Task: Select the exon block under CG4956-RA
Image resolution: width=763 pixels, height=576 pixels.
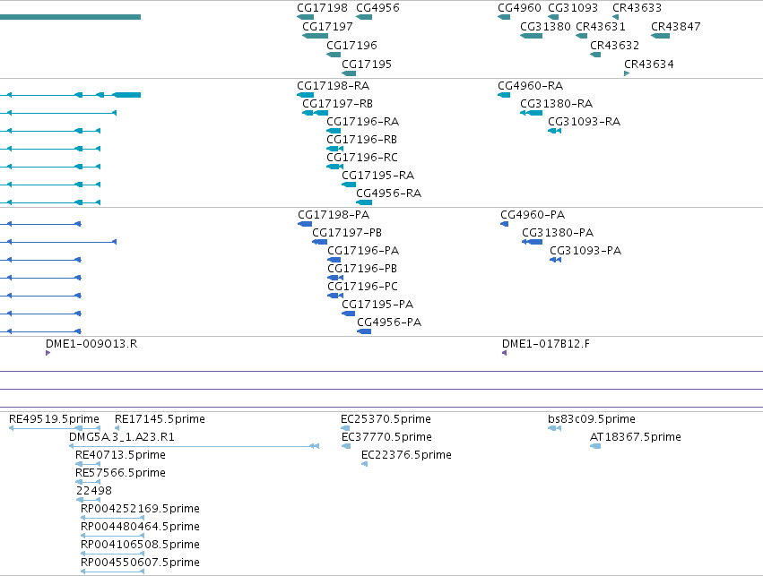Action: coord(364,202)
